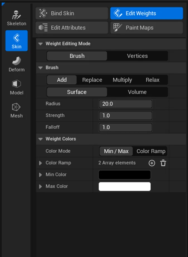The image size is (188, 257).
Task: Open the Max Color white swatch
Action: [124, 187]
